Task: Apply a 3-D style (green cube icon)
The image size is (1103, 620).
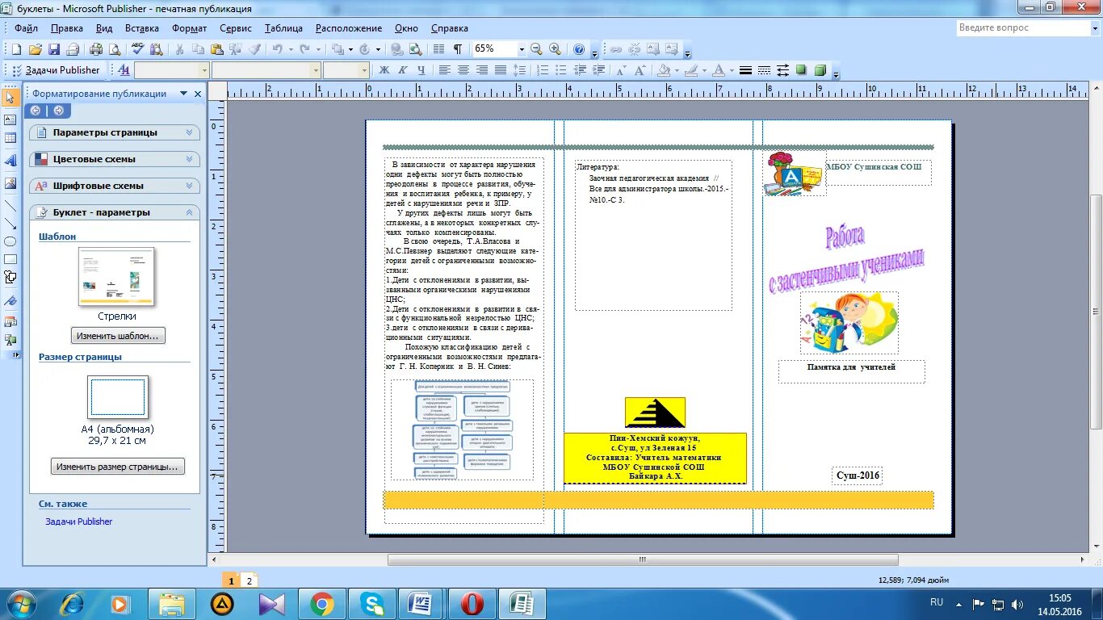Action: coord(820,70)
